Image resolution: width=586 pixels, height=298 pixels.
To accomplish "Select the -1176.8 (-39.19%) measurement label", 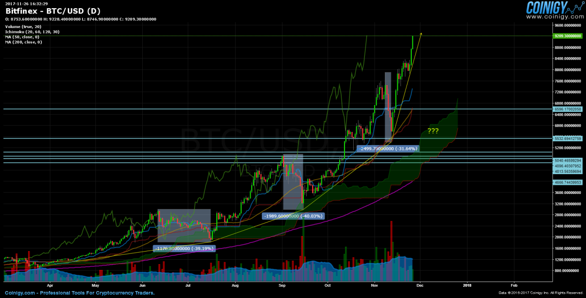I will pos(184,248).
